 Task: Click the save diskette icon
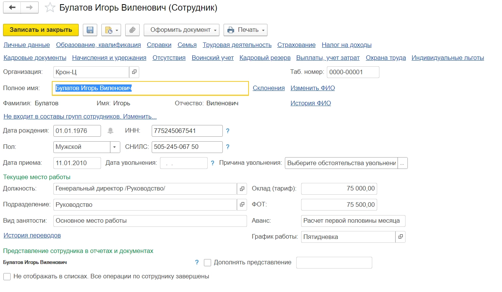pos(90,30)
